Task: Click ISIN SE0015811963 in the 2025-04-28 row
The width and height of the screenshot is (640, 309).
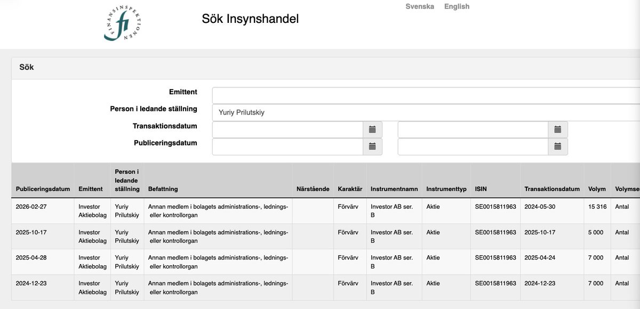Action: coord(495,258)
